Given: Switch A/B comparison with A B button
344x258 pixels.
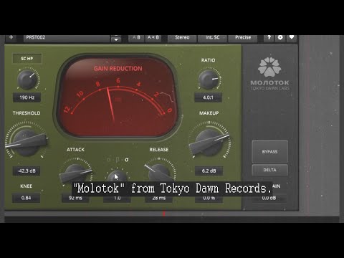Looking at the screenshot, I should [x=136, y=38].
